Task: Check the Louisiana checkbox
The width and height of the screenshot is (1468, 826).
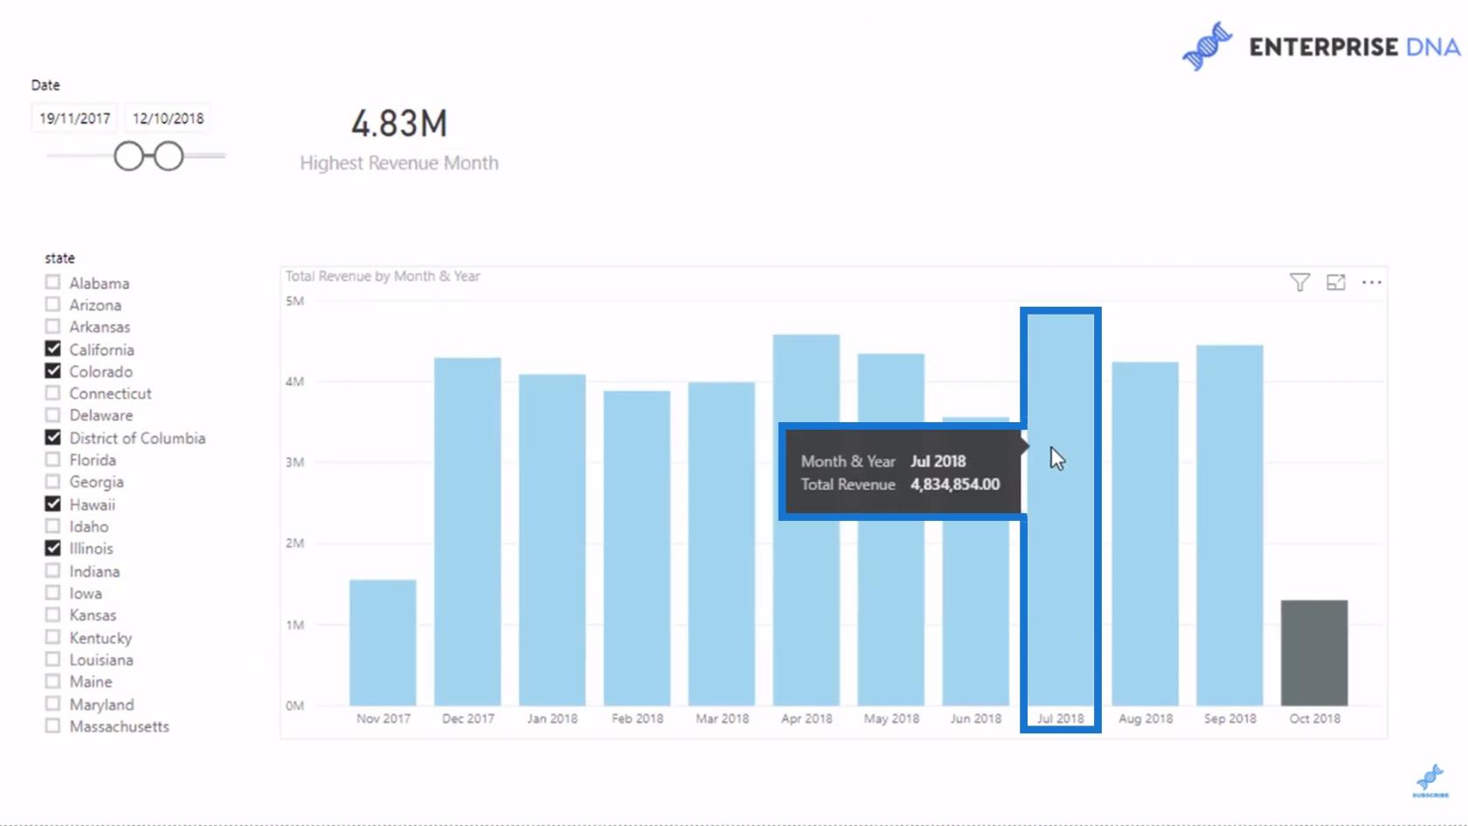Action: [x=53, y=659]
